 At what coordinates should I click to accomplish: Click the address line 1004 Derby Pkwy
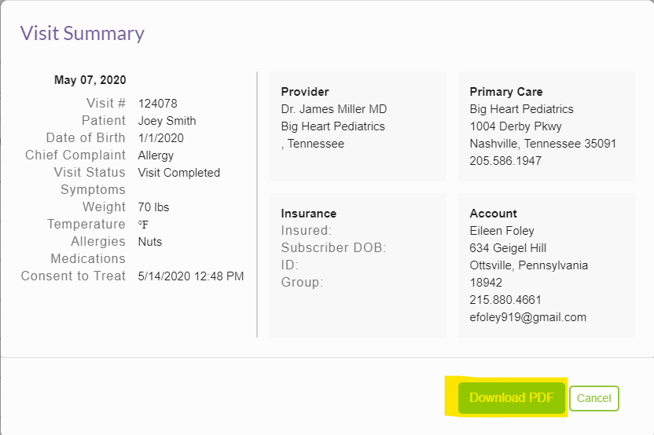(515, 126)
